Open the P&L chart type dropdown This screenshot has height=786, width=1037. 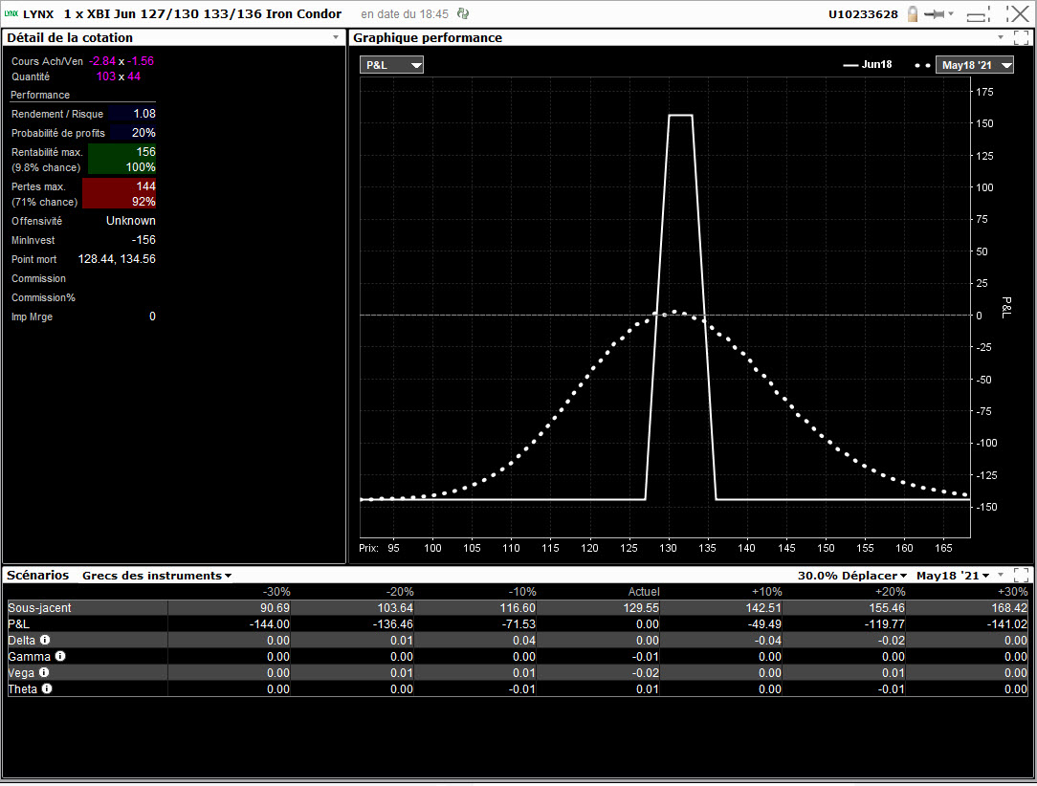391,65
